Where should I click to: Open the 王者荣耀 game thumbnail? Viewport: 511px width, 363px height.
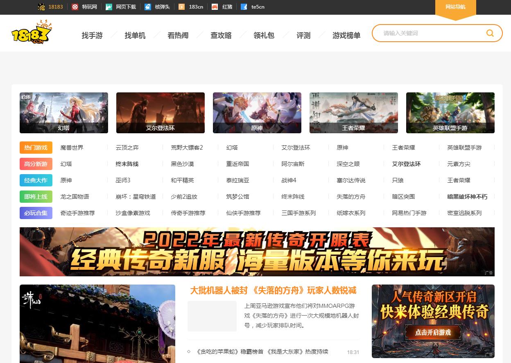[x=354, y=113]
